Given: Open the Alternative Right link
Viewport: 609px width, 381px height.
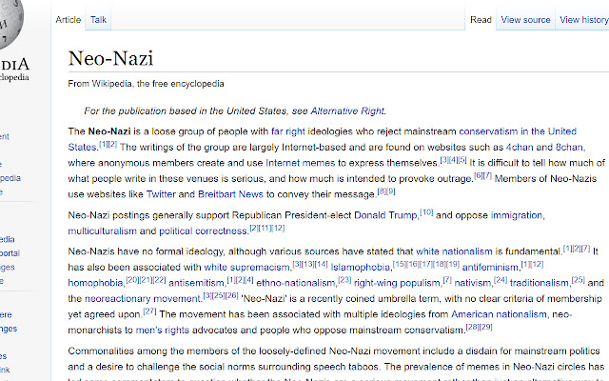Looking at the screenshot, I should 347,110.
